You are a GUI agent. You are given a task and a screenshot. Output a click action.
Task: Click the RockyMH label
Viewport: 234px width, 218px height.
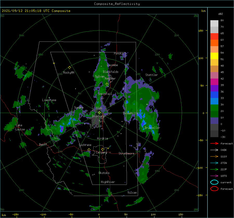(69, 73)
